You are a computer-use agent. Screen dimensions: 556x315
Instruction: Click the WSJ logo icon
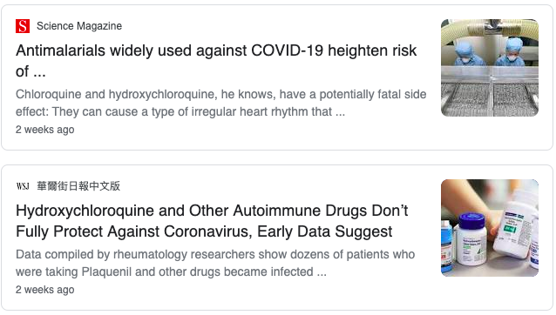pos(23,186)
